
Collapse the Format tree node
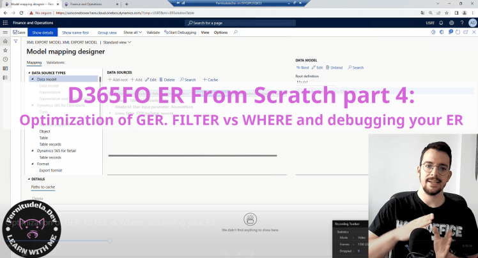coord(33,164)
